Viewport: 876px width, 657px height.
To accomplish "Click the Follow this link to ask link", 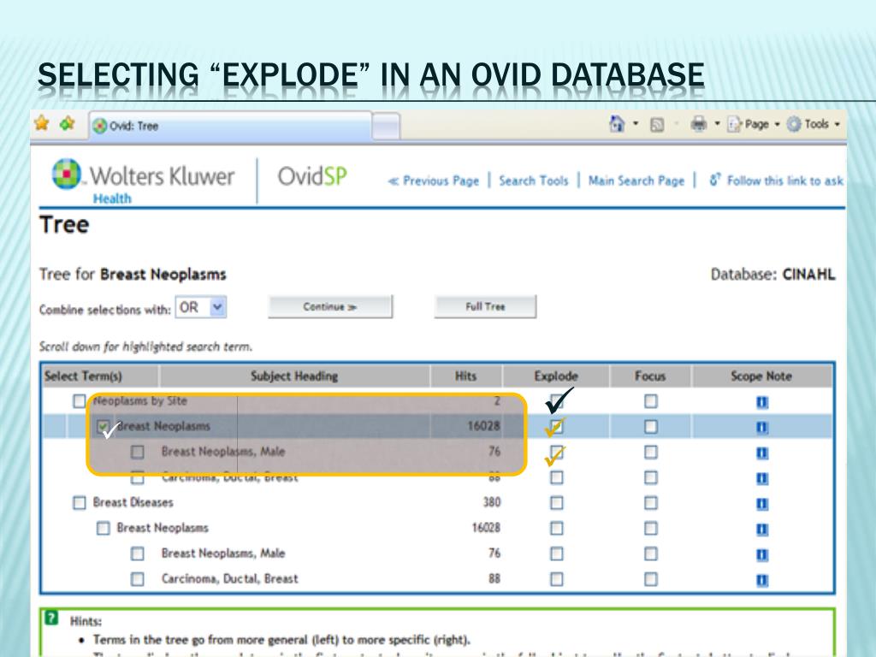I will pos(777,181).
